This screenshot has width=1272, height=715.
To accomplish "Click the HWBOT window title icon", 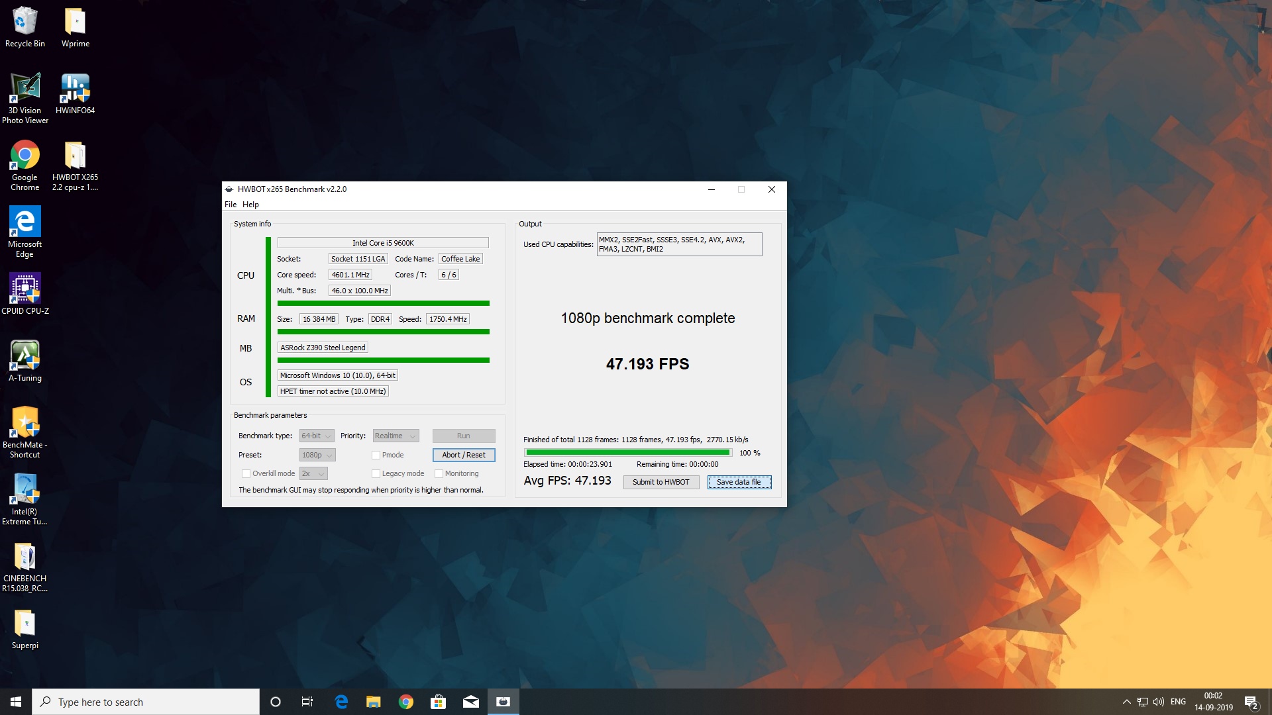I will pyautogui.click(x=229, y=189).
